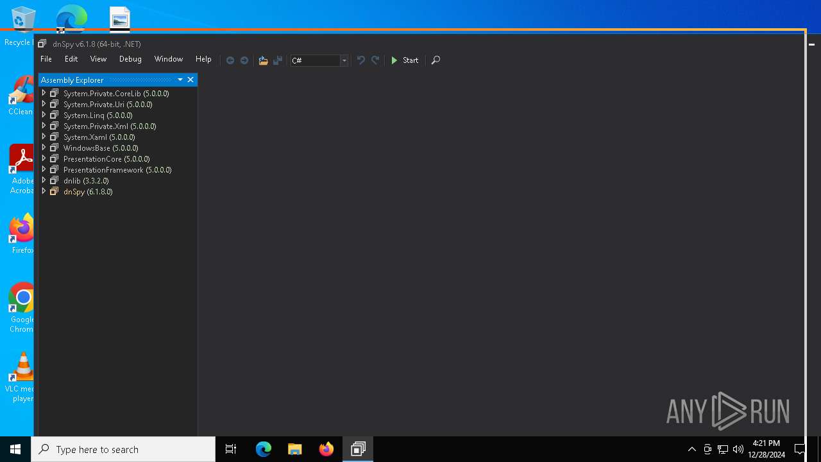Screen dimensions: 821x462
Task: Close the Assembly Explorer panel
Action: (x=190, y=80)
